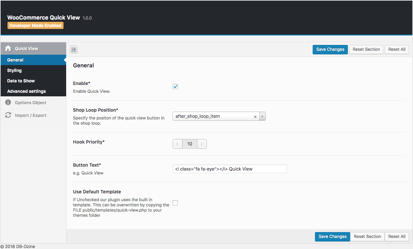Toggle the sidebar layout icon above General
This screenshot has height=249, width=413.
(x=74, y=49)
